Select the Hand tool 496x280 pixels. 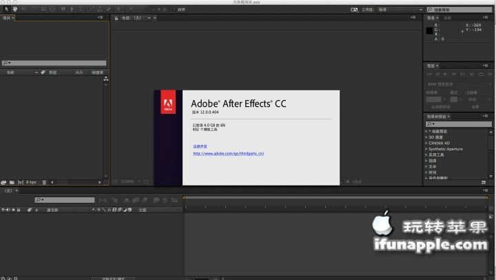15,10
